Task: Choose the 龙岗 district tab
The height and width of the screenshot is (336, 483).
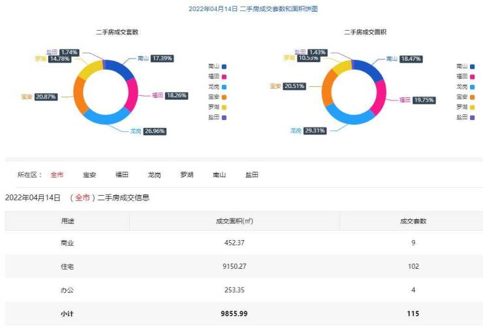Action: coord(155,175)
